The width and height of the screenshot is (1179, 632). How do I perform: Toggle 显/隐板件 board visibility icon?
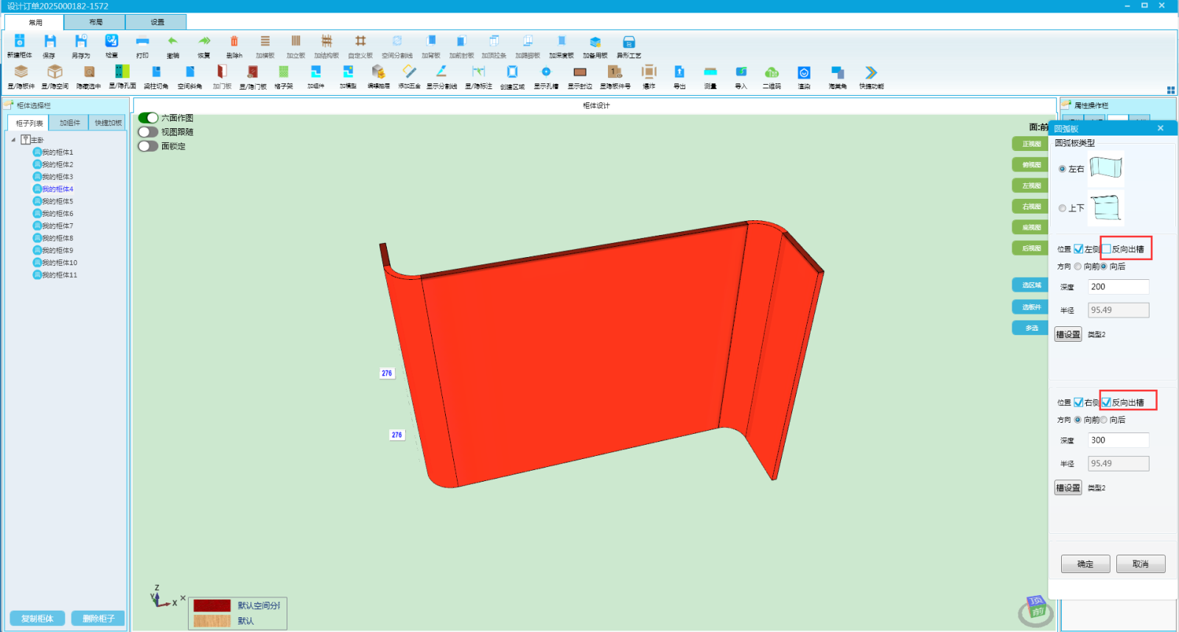[x=21, y=71]
